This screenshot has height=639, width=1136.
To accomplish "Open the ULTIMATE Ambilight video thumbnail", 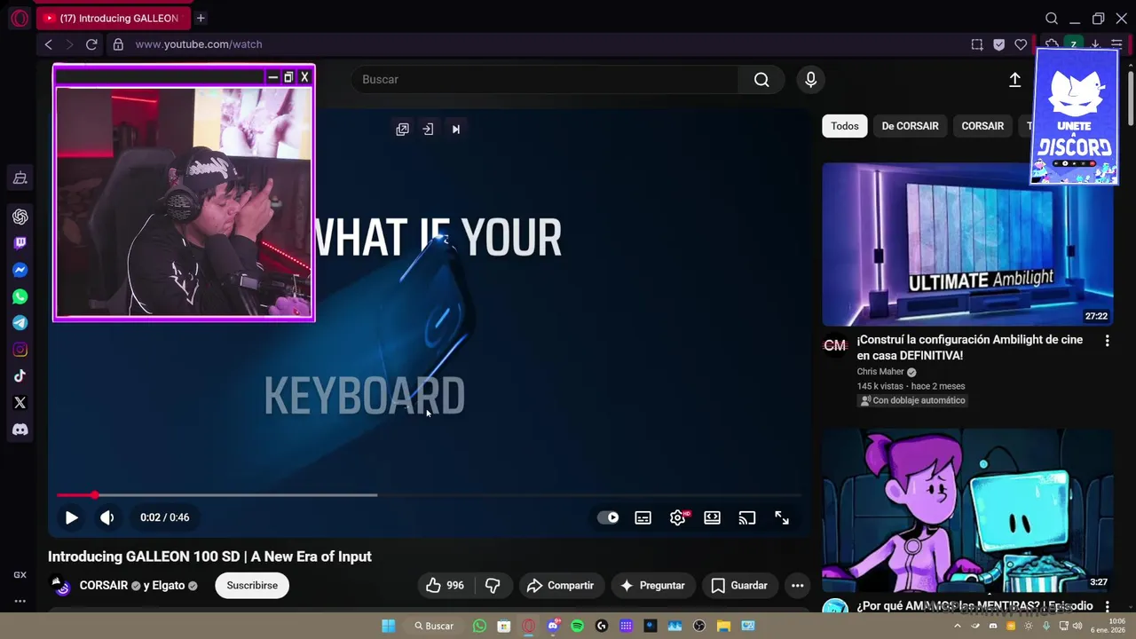I will pyautogui.click(x=967, y=244).
